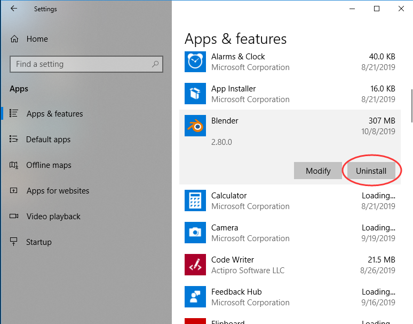Open Offline maps section

pos(49,165)
